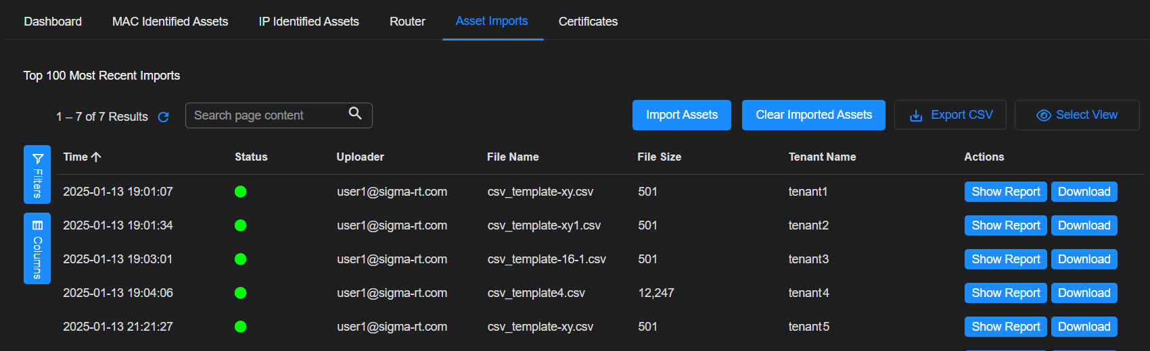Show Report for tenant2 import
Screen dimensions: 1150x351
point(1005,225)
